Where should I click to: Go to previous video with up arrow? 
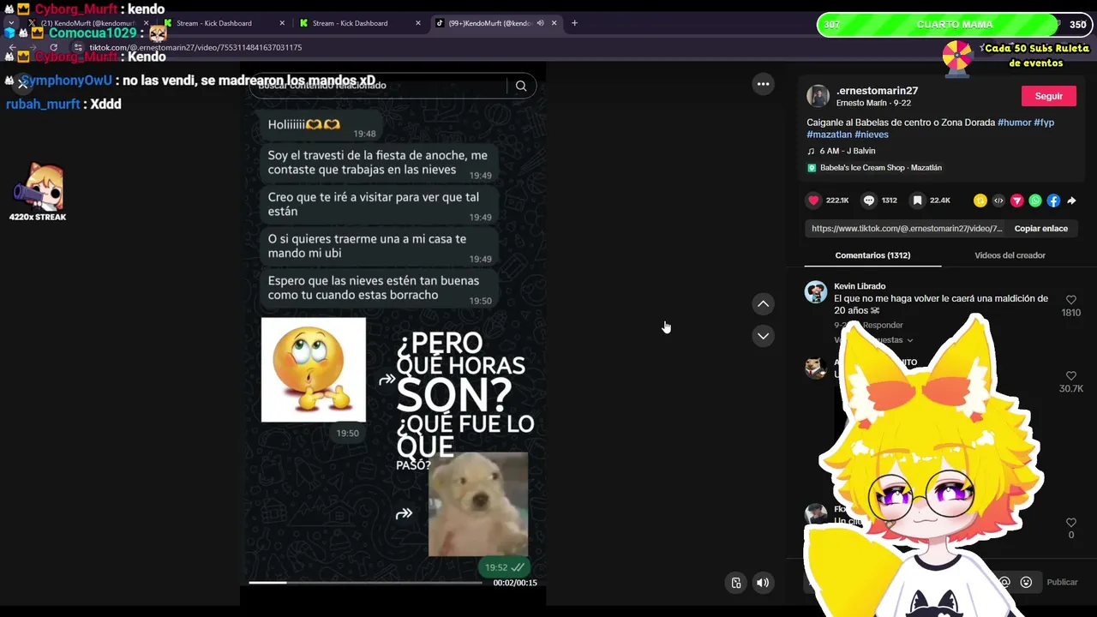[x=763, y=304]
